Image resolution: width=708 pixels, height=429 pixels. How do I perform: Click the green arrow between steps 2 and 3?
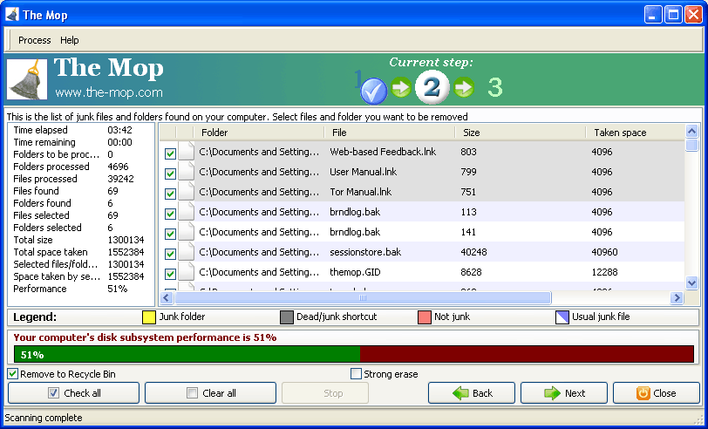(464, 87)
